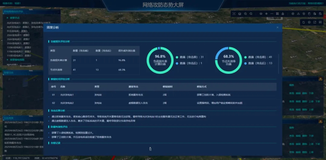Open the settings gear icon in toolbar
The image size is (326, 160).
(x=293, y=14)
